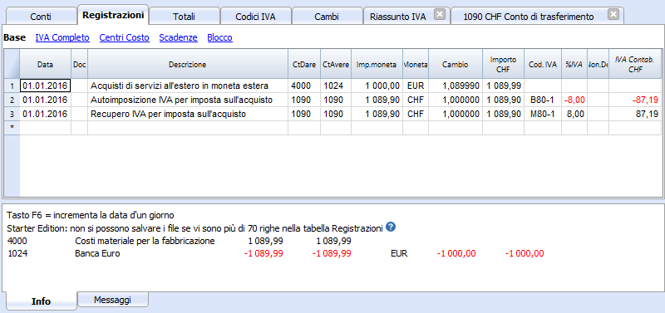Click the 1 000,00 amount cell in row 1

pos(377,86)
